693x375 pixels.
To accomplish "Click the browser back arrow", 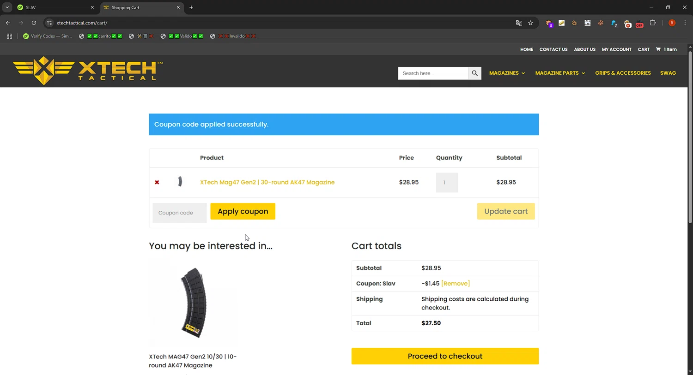I will pos(8,23).
